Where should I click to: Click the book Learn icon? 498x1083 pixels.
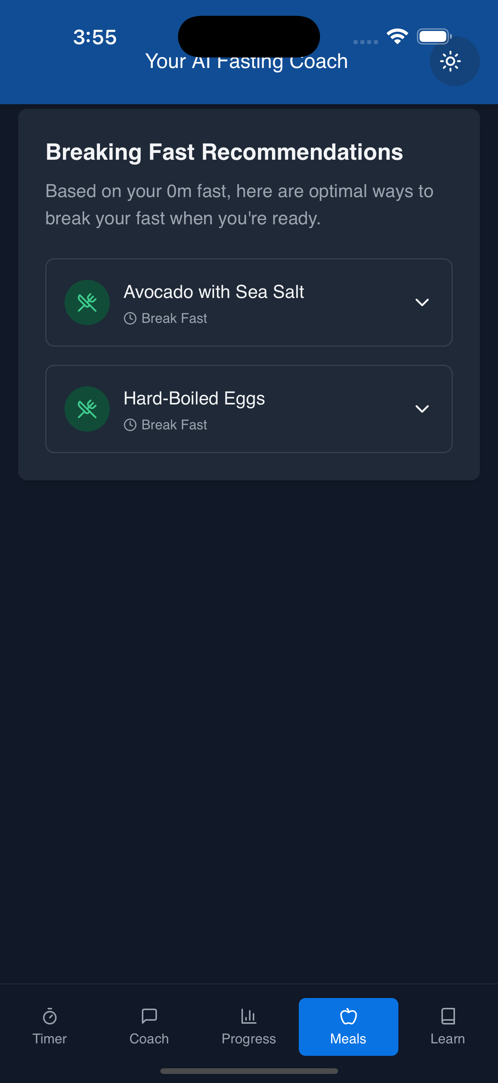point(447,1016)
